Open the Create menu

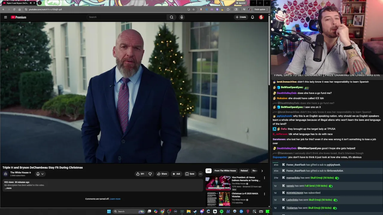tap(241, 17)
